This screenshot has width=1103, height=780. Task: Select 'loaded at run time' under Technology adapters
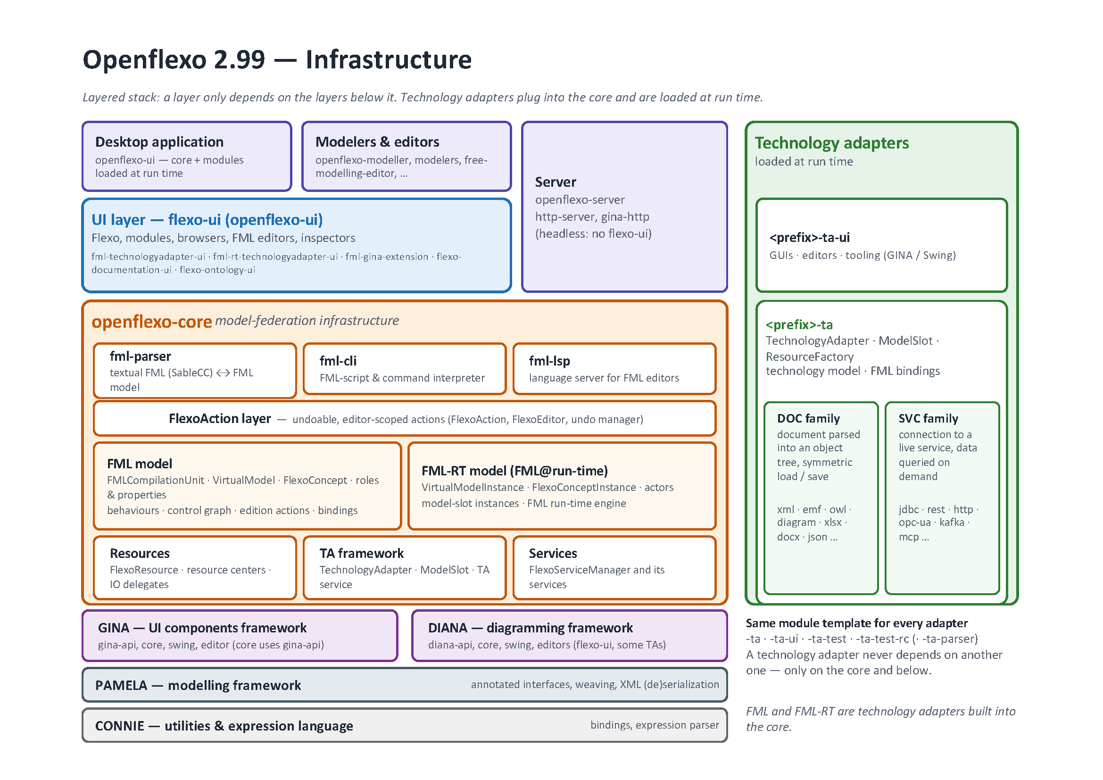coord(804,162)
